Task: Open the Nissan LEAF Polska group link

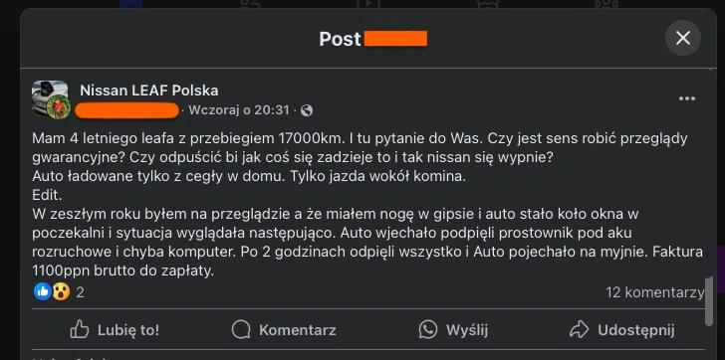Action: pyautogui.click(x=149, y=90)
